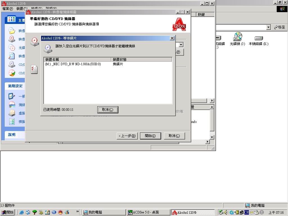This screenshot has width=288, height=216.
Task: Click the scroll up arrow in the lower panel
Action: 212,107
